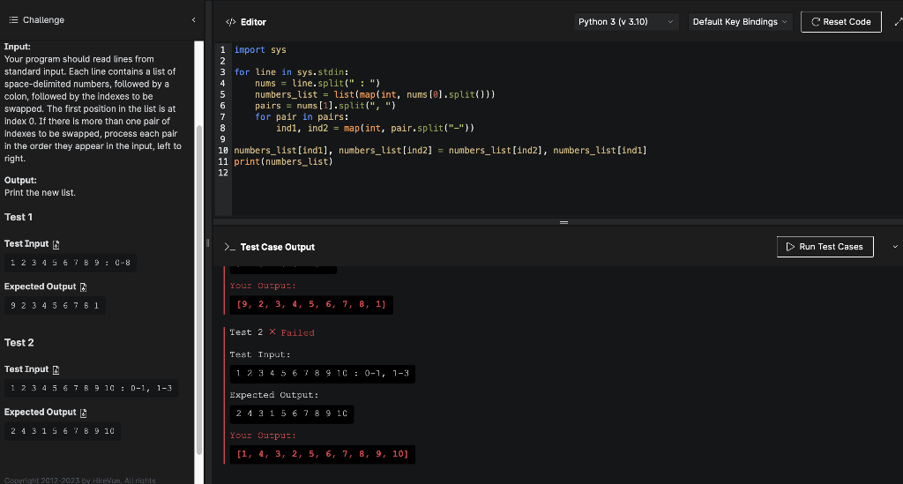Copy Test 2 Expected Output icon
Image resolution: width=903 pixels, height=484 pixels.
click(84, 413)
